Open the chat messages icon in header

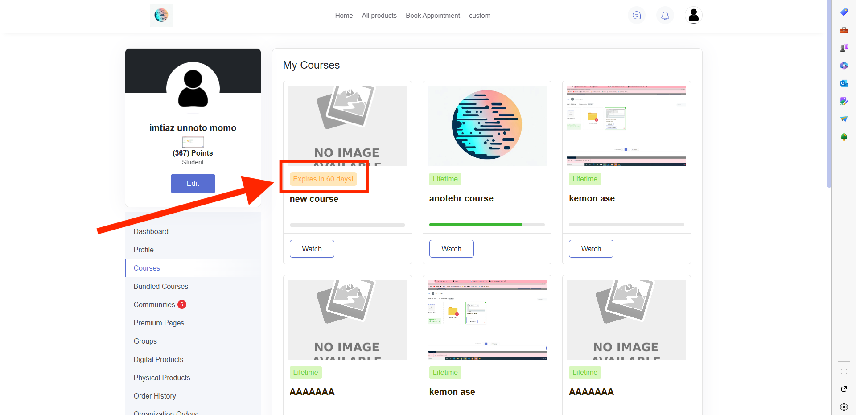click(x=636, y=16)
